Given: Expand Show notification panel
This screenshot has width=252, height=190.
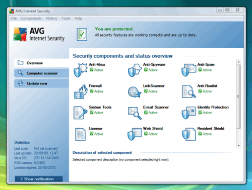Looking at the screenshot, I should [39, 179].
